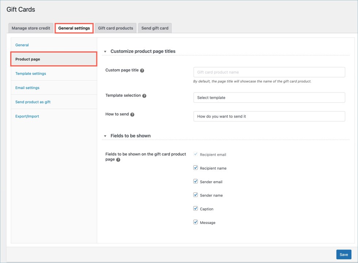Select Export/Import in the sidebar
This screenshot has width=358, height=263.
pos(27,116)
